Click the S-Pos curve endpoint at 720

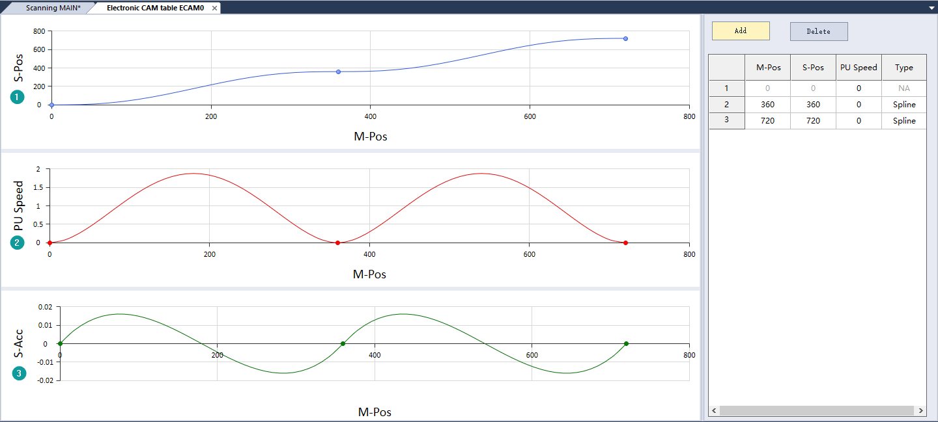625,39
